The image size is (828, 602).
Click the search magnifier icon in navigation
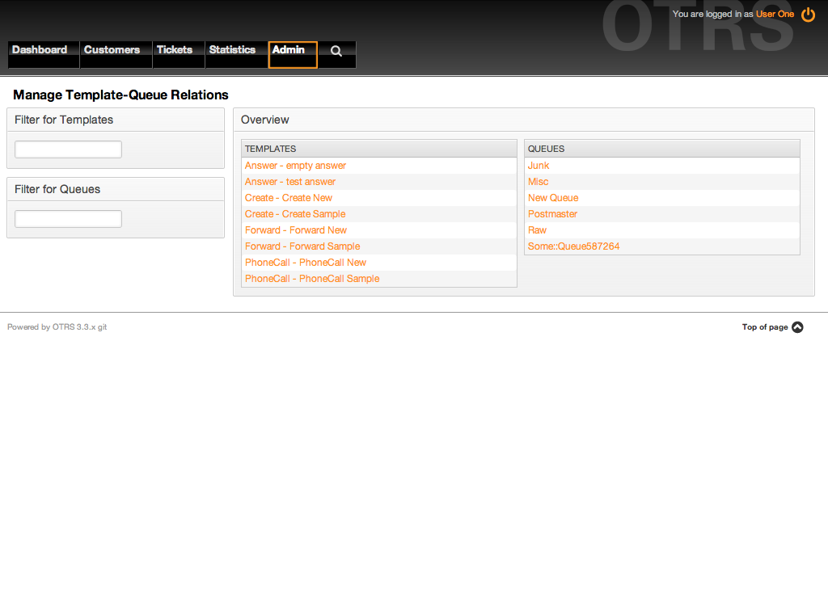click(336, 51)
